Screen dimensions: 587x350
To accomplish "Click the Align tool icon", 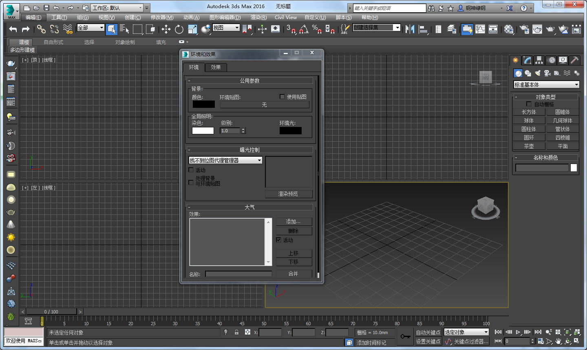I will point(423,29).
